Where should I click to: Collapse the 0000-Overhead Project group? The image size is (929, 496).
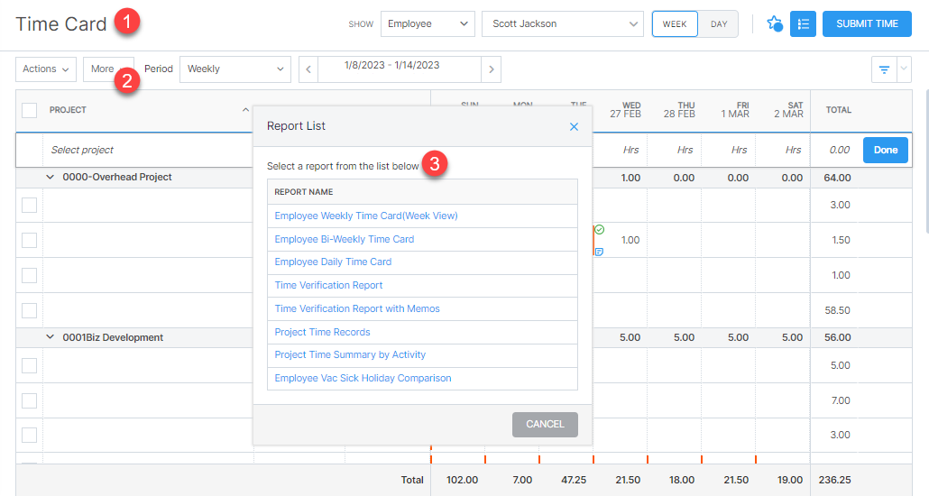50,177
